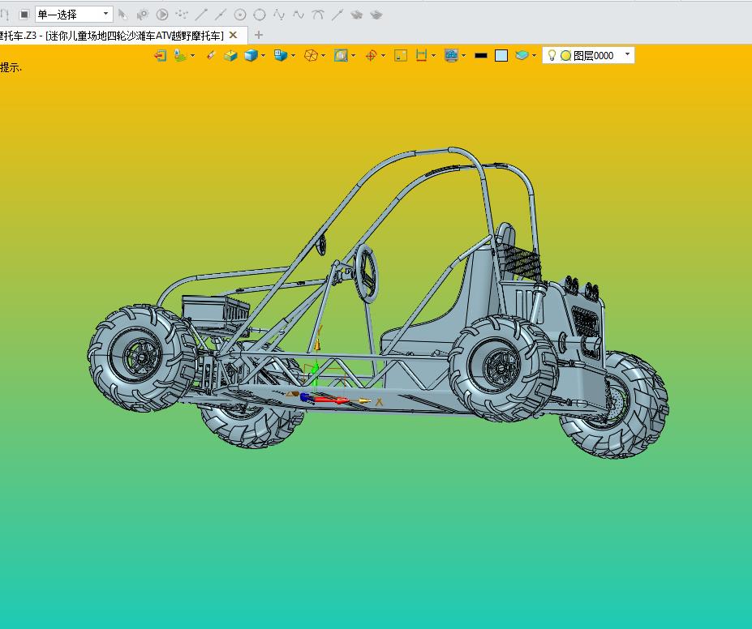Click the monitor display settings icon

click(x=451, y=56)
